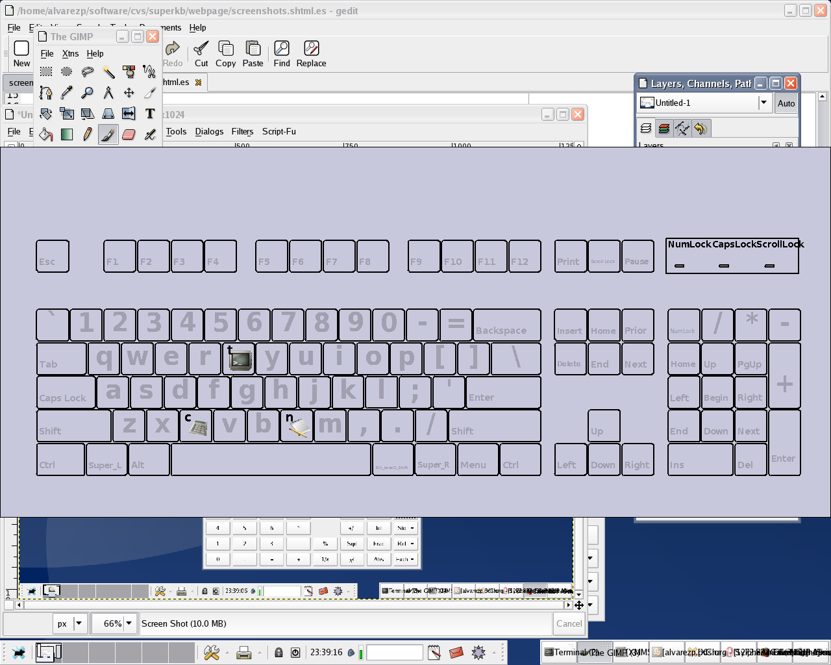Pick the Eraser tool
The height and width of the screenshot is (665, 831).
(129, 134)
